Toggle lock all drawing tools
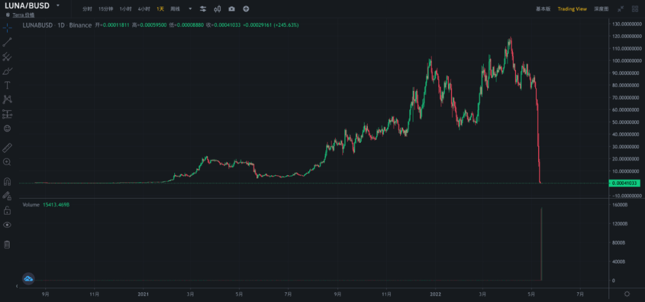This screenshot has height=302, width=645. pos(7,211)
